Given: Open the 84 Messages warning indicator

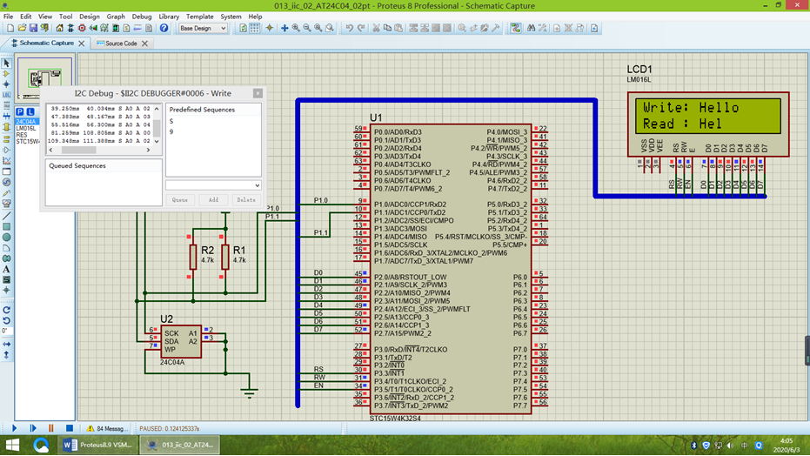Looking at the screenshot, I should 106,429.
